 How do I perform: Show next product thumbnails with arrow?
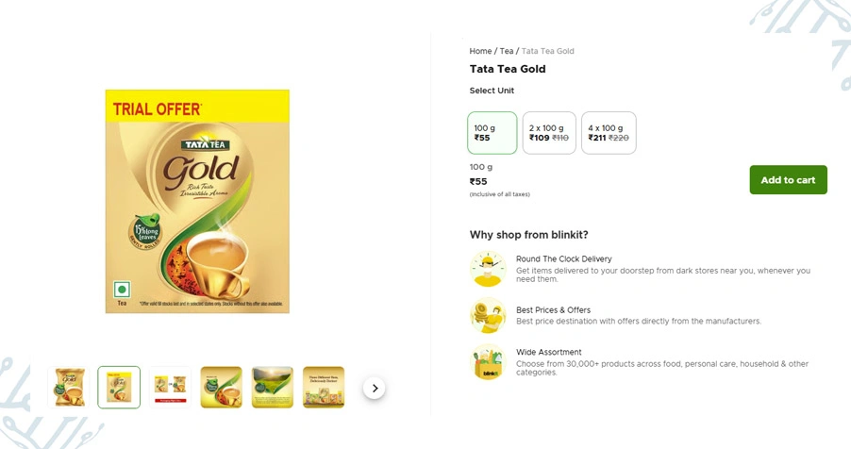pyautogui.click(x=375, y=388)
